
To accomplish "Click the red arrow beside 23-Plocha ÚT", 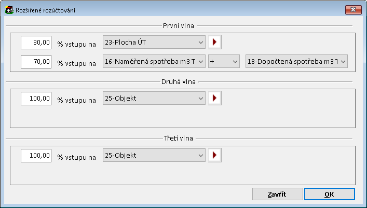I will pyautogui.click(x=214, y=42).
